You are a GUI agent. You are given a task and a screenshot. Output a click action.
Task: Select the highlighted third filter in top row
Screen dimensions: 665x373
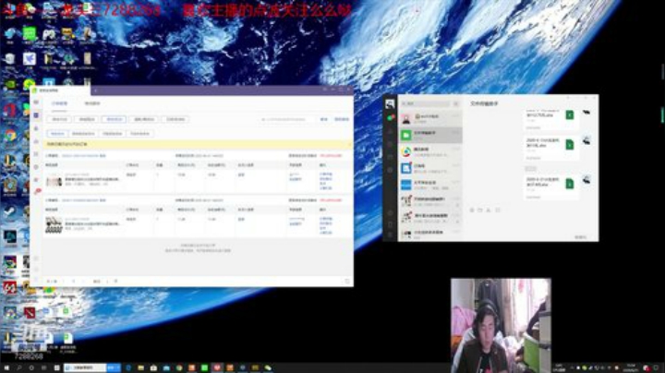point(115,119)
